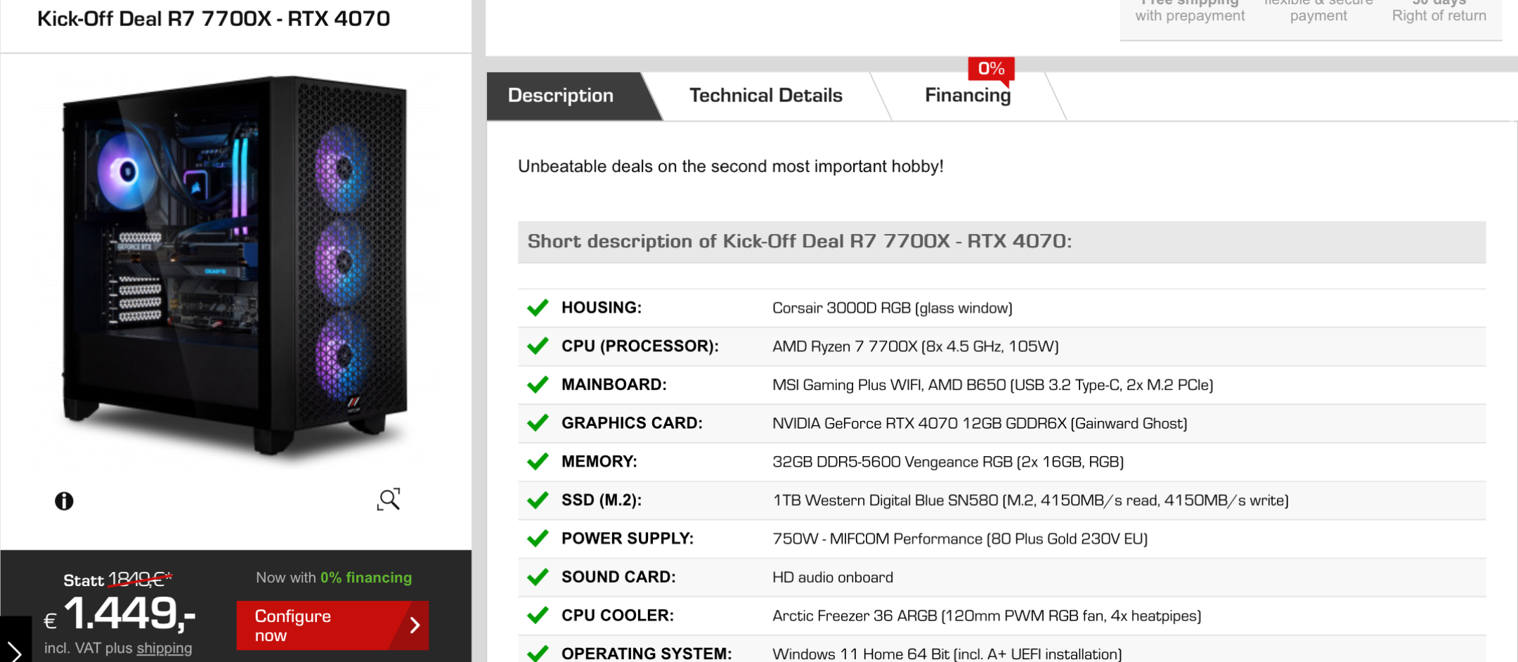Click the OPERATING SYSTEM label
This screenshot has width=1518, height=662.
click(647, 654)
